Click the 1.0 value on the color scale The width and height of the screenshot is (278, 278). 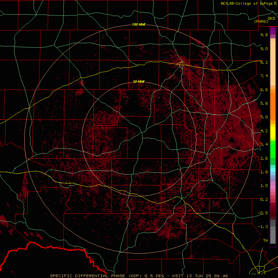(264, 186)
